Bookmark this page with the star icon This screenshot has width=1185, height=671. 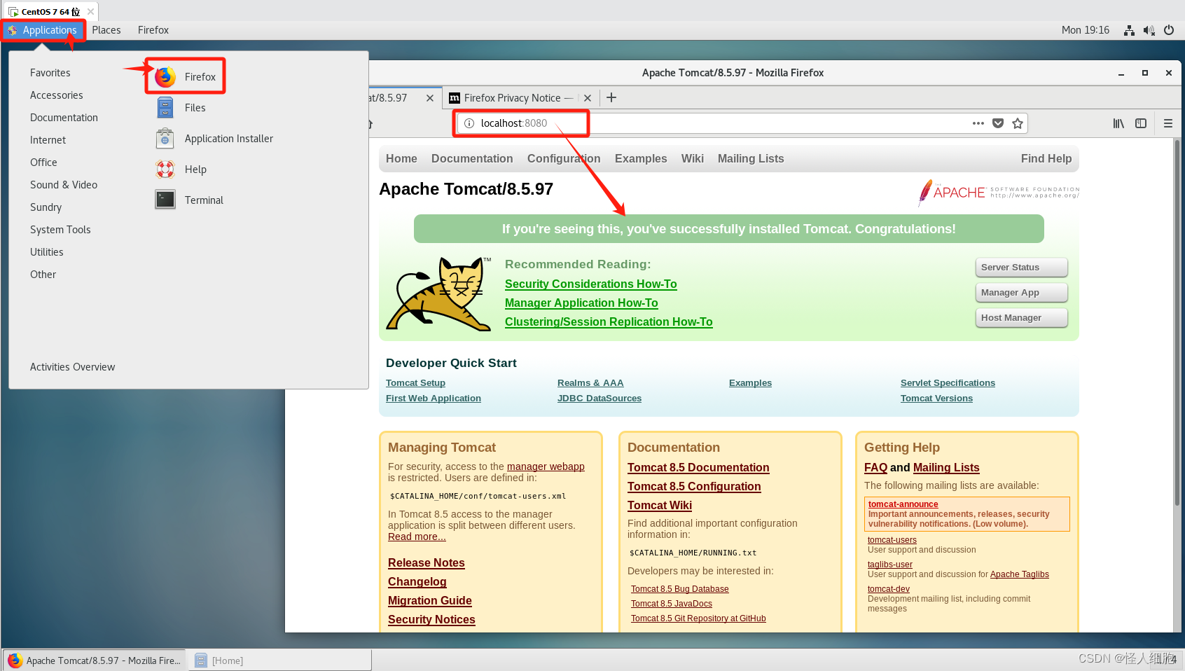[1018, 123]
